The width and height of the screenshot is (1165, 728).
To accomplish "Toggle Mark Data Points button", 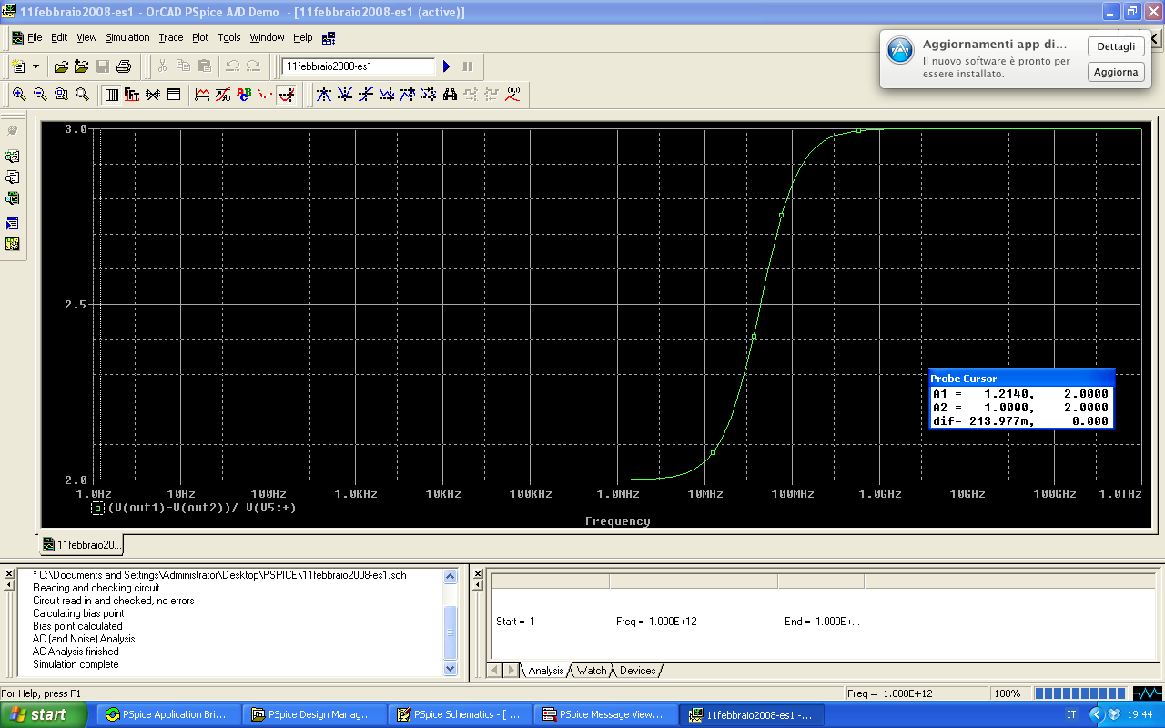I will pos(265,94).
